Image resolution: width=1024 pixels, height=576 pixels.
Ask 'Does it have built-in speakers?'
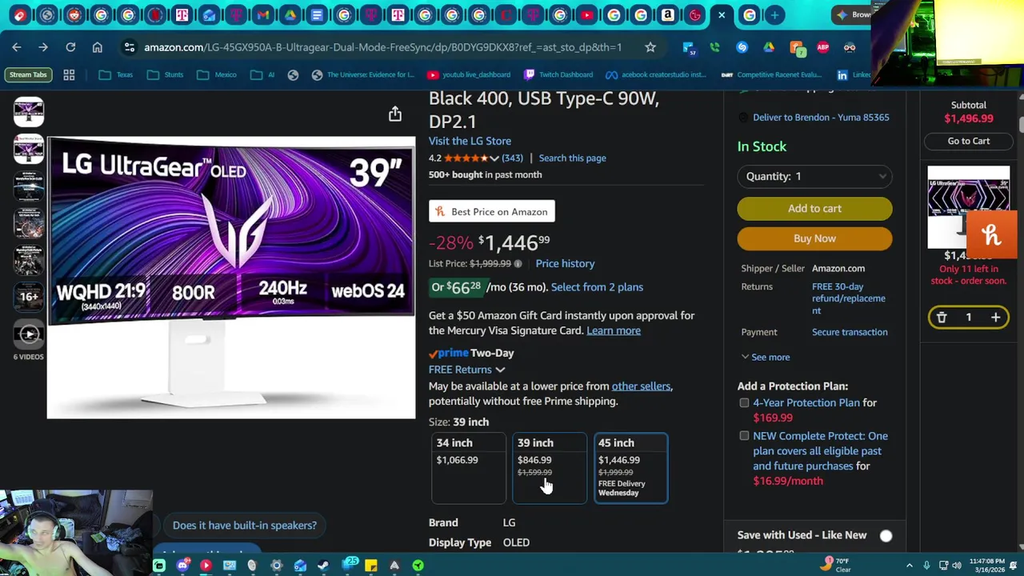(x=245, y=526)
